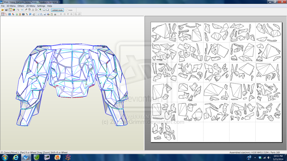Viewport: 287px width, 161px height.
Task: Show hidden tray icons arrow
Action: point(255,158)
